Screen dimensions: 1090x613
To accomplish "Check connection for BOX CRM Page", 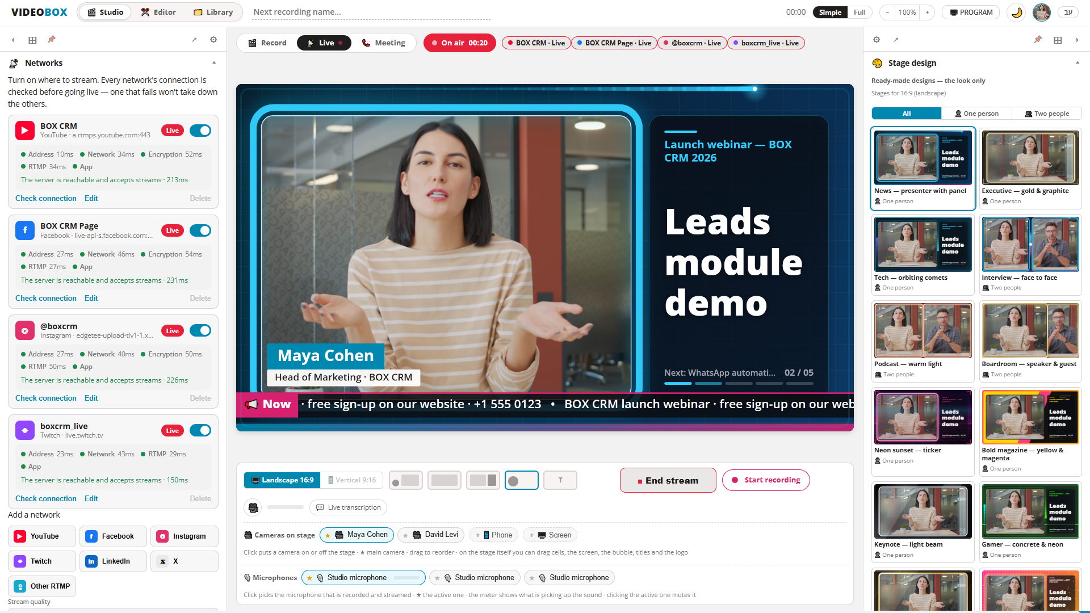I will click(46, 298).
